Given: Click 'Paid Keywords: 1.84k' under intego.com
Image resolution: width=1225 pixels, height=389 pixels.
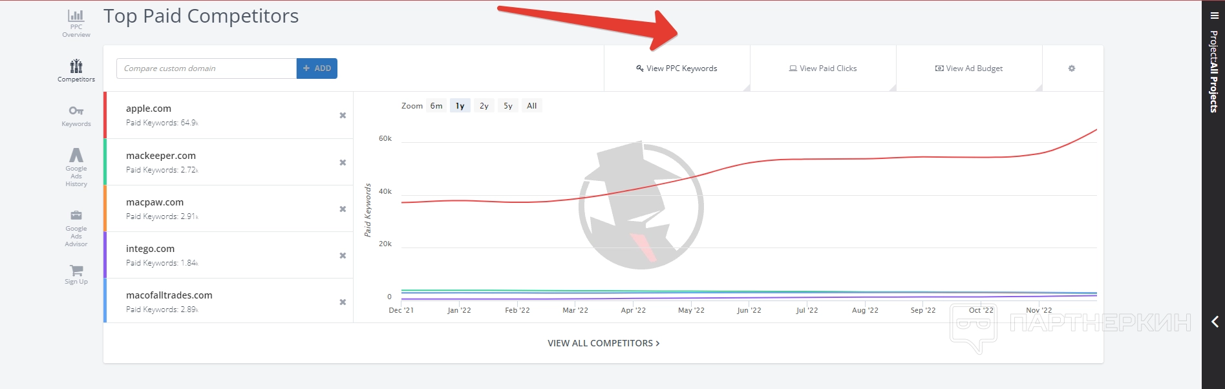Looking at the screenshot, I should click(162, 263).
